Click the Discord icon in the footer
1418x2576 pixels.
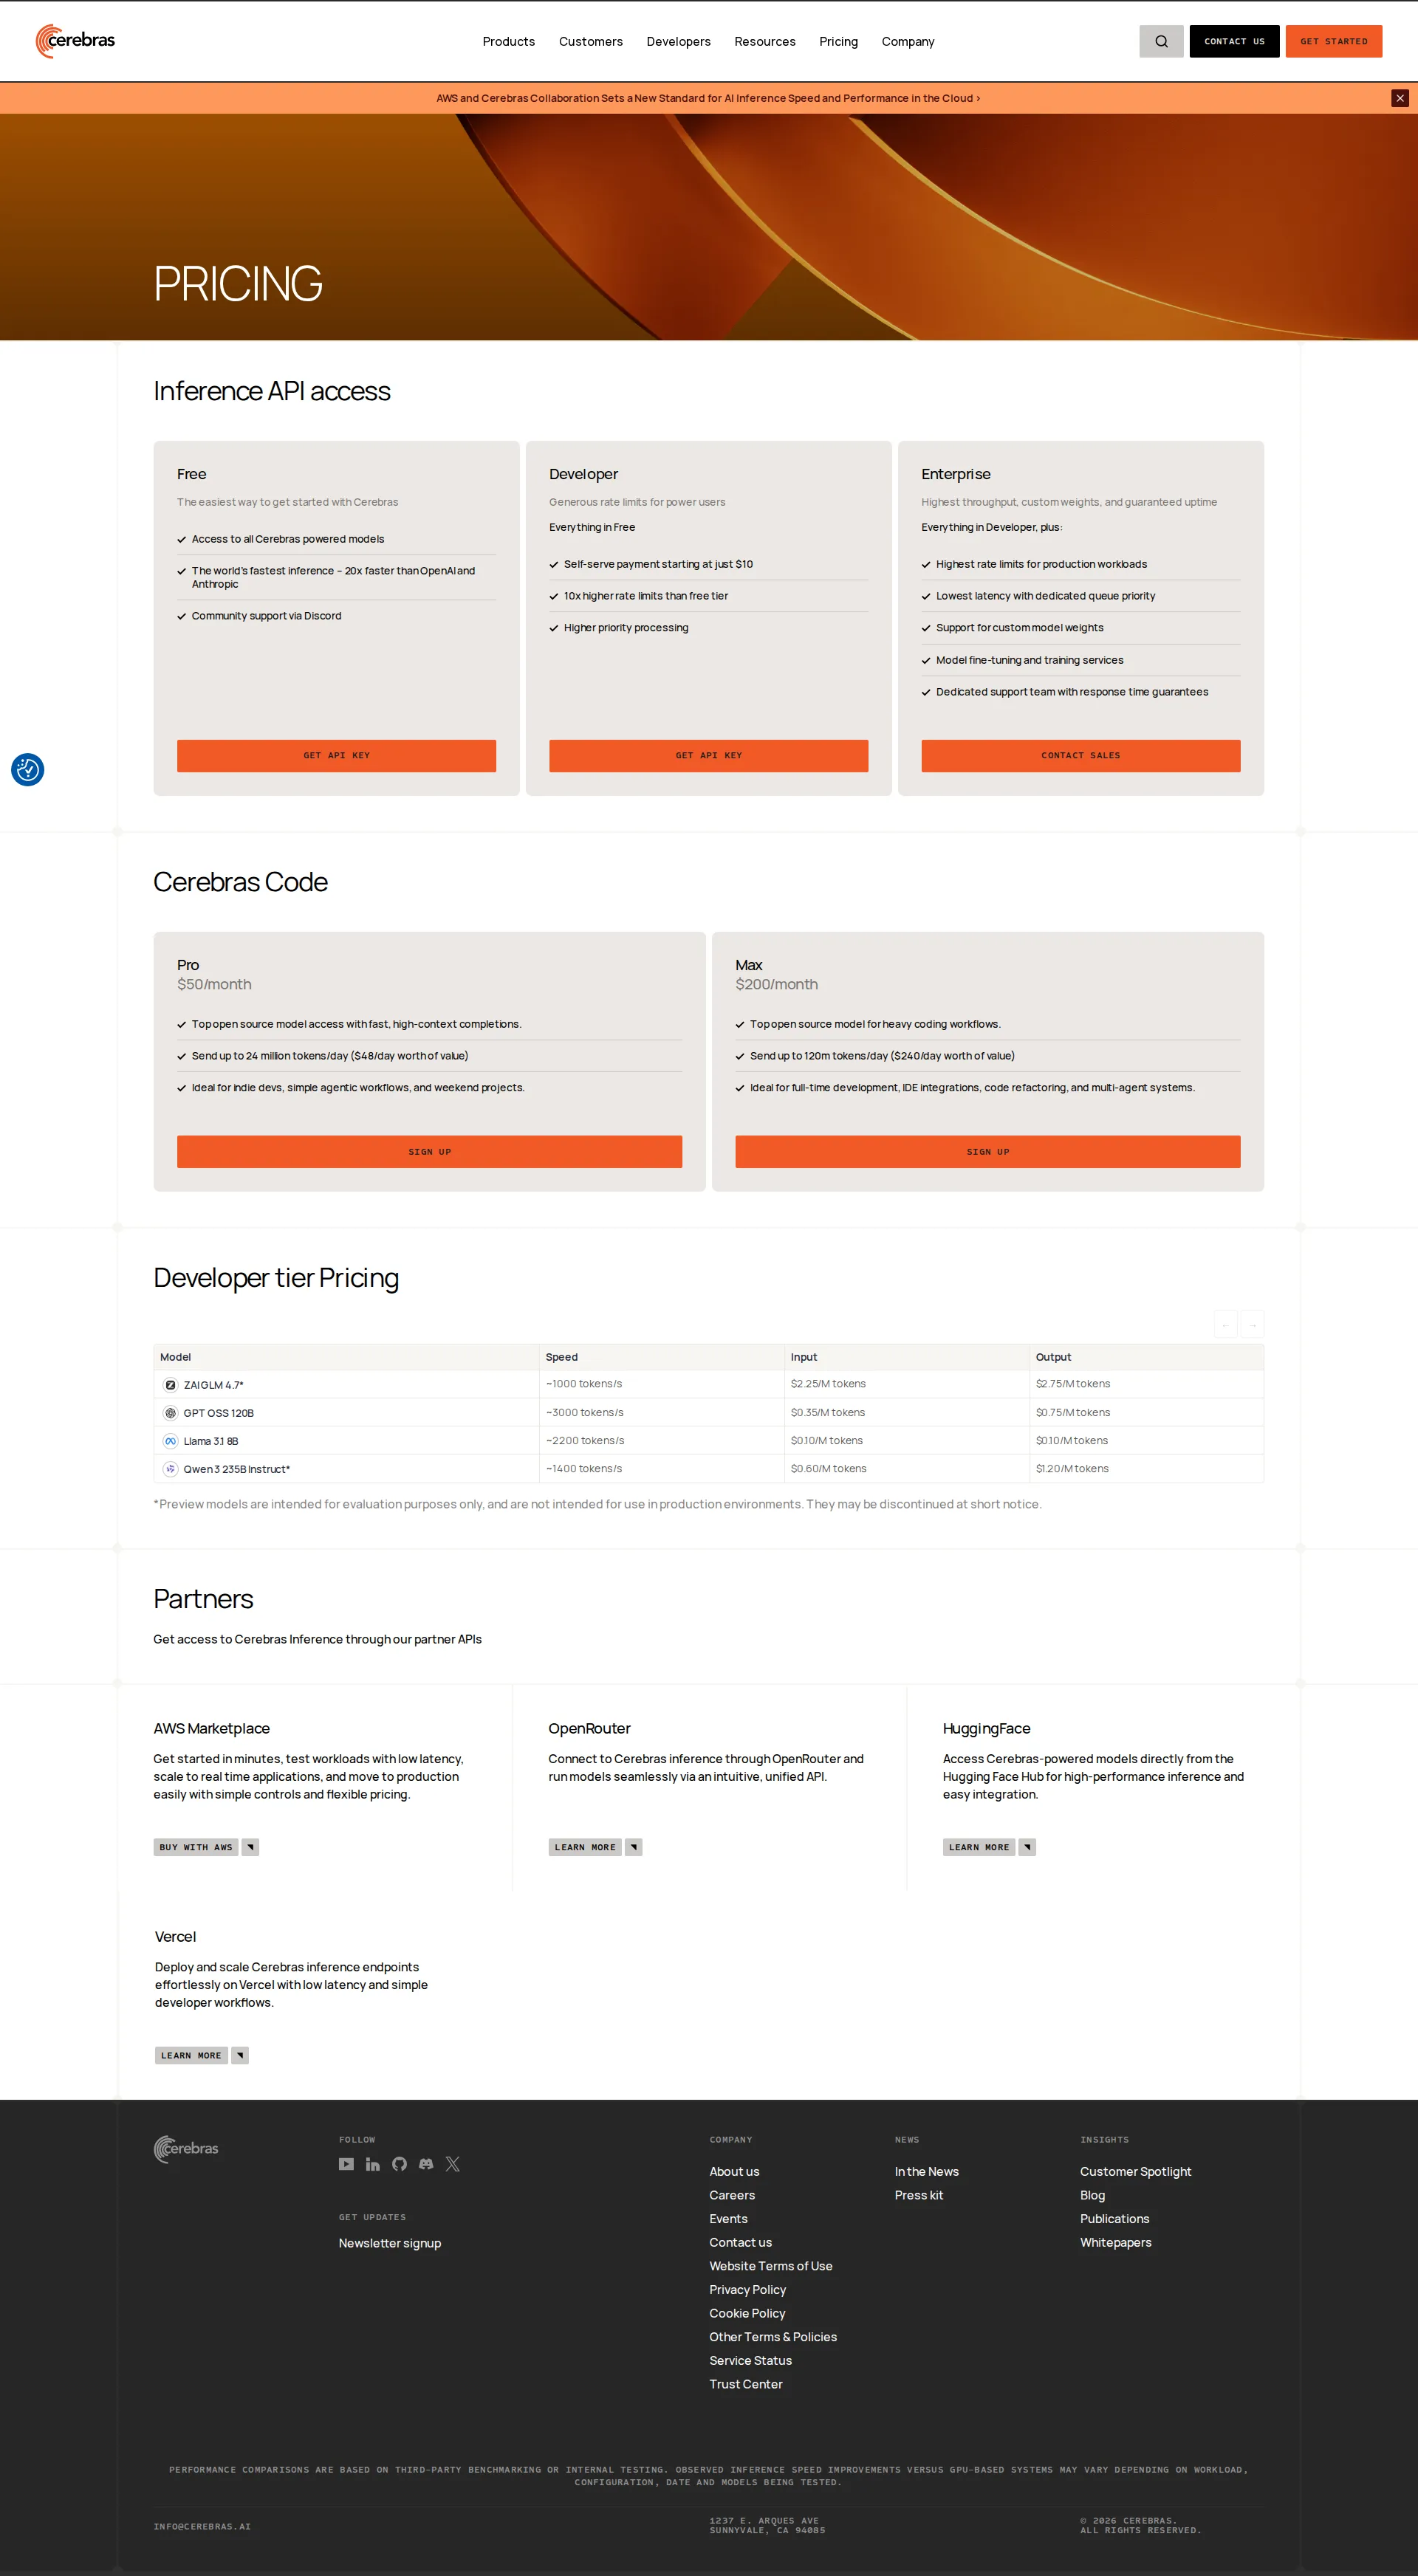pyautogui.click(x=426, y=2164)
